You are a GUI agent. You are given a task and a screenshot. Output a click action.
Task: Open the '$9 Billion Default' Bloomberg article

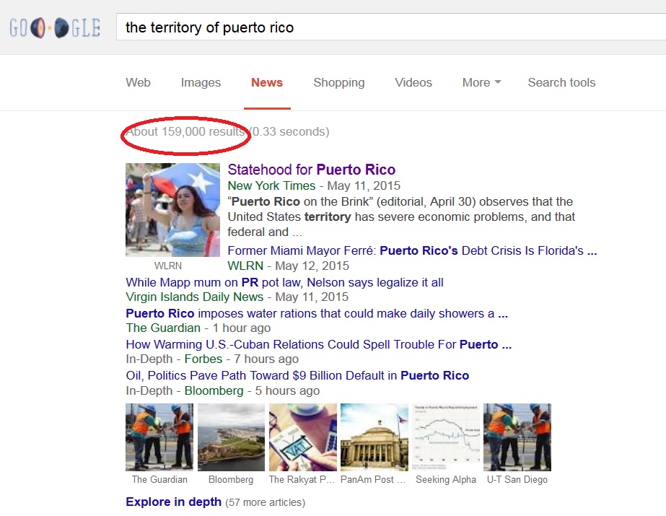pyautogui.click(x=297, y=375)
